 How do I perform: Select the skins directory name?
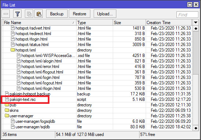[x=14, y=110]
